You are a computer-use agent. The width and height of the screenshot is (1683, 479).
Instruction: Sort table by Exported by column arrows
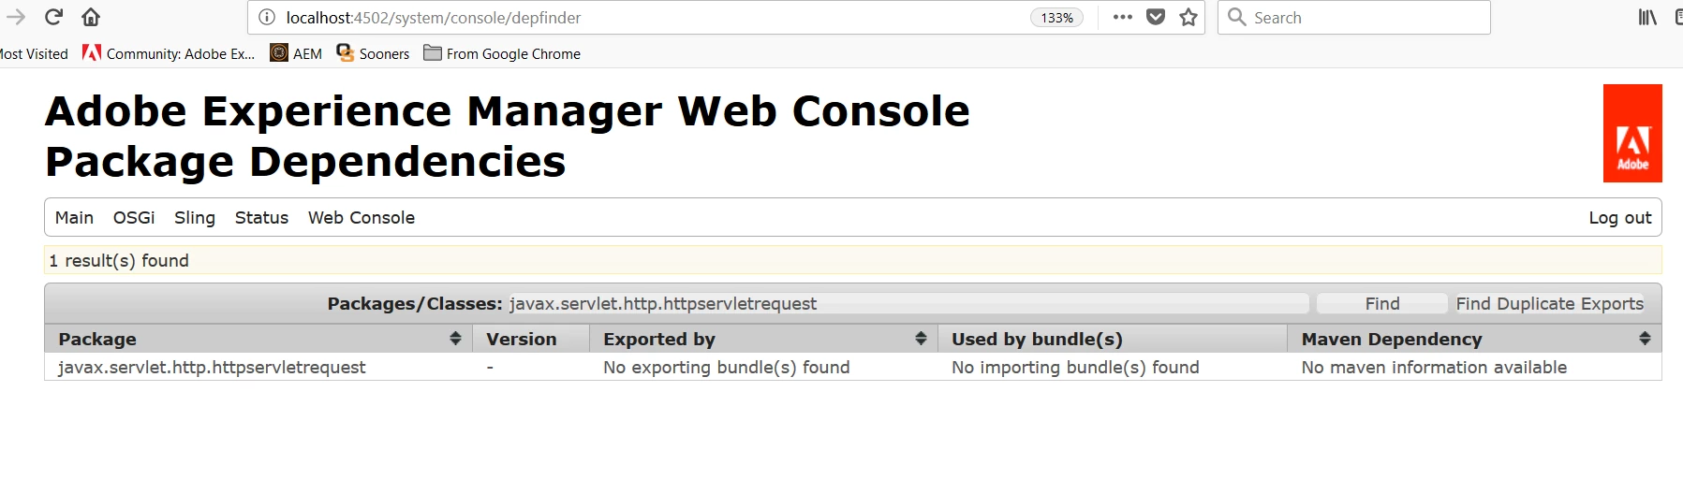tap(921, 339)
